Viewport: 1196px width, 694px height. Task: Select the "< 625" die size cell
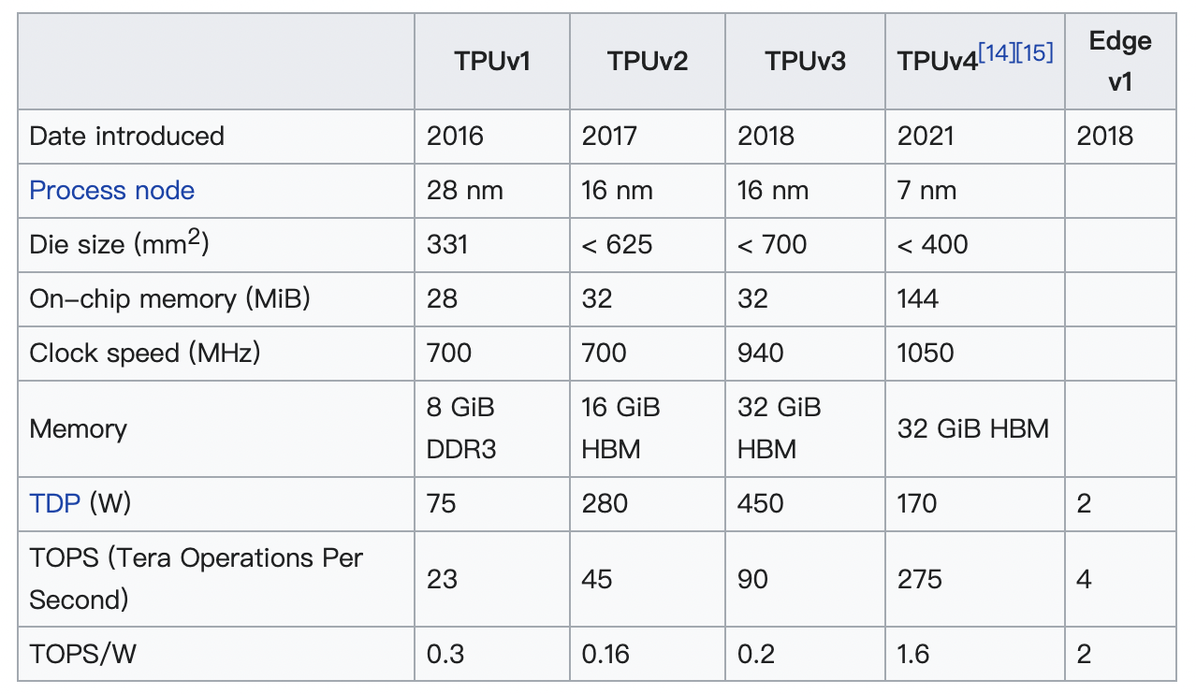pos(617,245)
